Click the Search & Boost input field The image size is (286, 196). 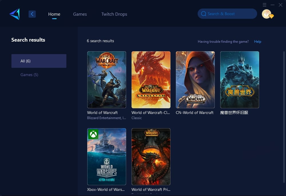point(227,14)
